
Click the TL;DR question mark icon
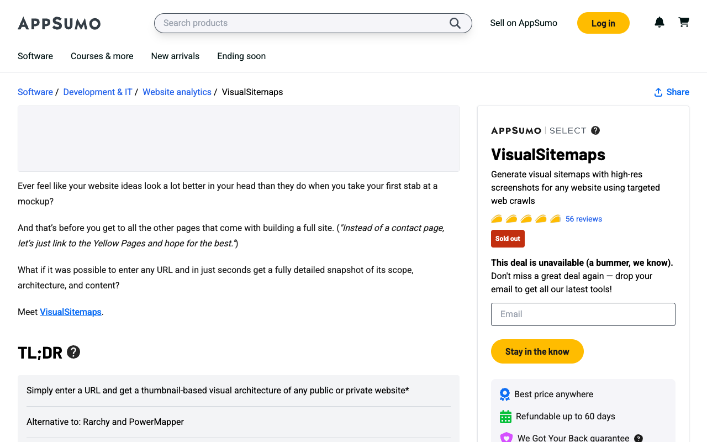[73, 352]
